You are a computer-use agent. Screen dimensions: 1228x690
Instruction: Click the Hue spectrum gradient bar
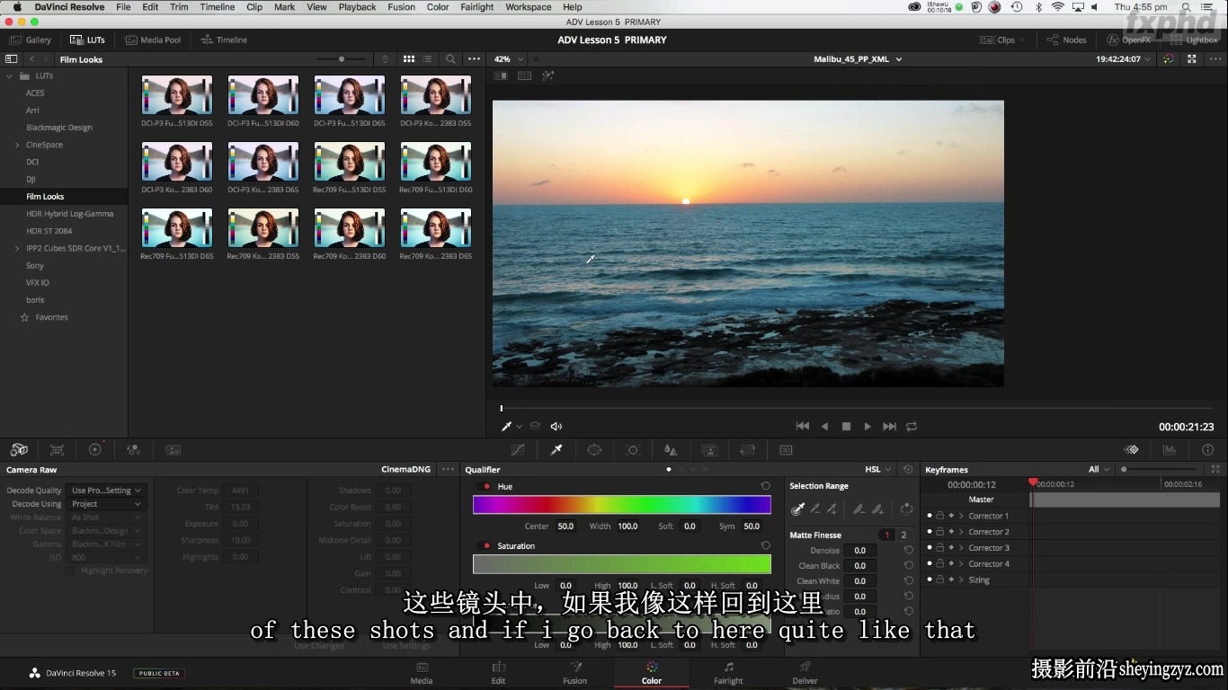pyautogui.click(x=622, y=505)
